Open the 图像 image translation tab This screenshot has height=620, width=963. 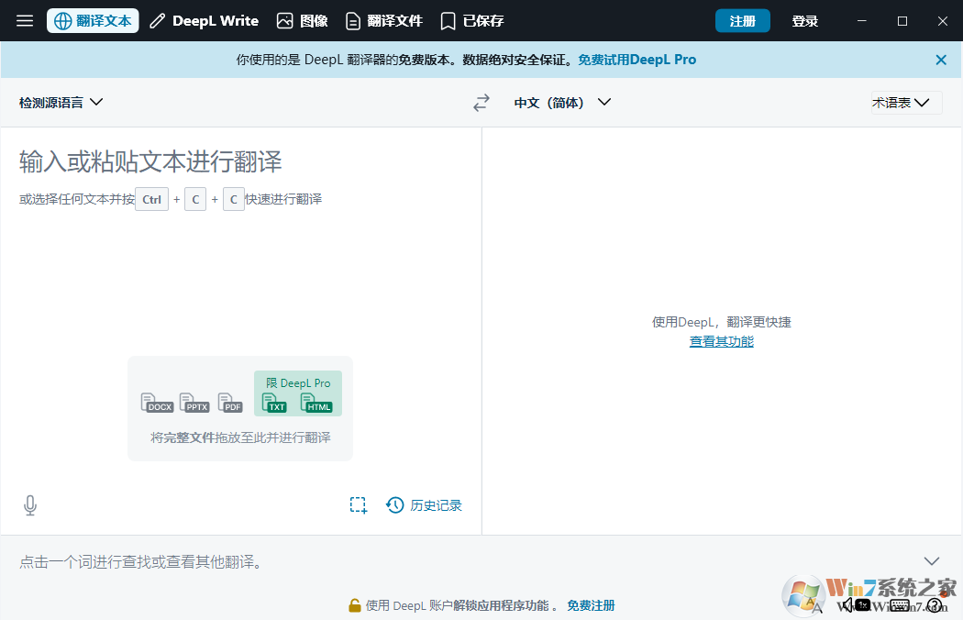pyautogui.click(x=303, y=20)
